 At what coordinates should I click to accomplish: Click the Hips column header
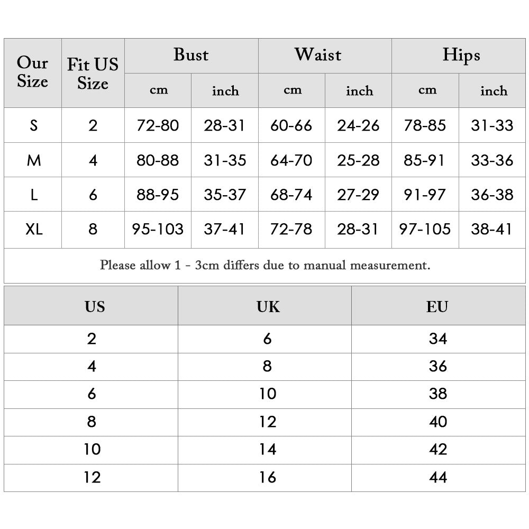[461, 55]
